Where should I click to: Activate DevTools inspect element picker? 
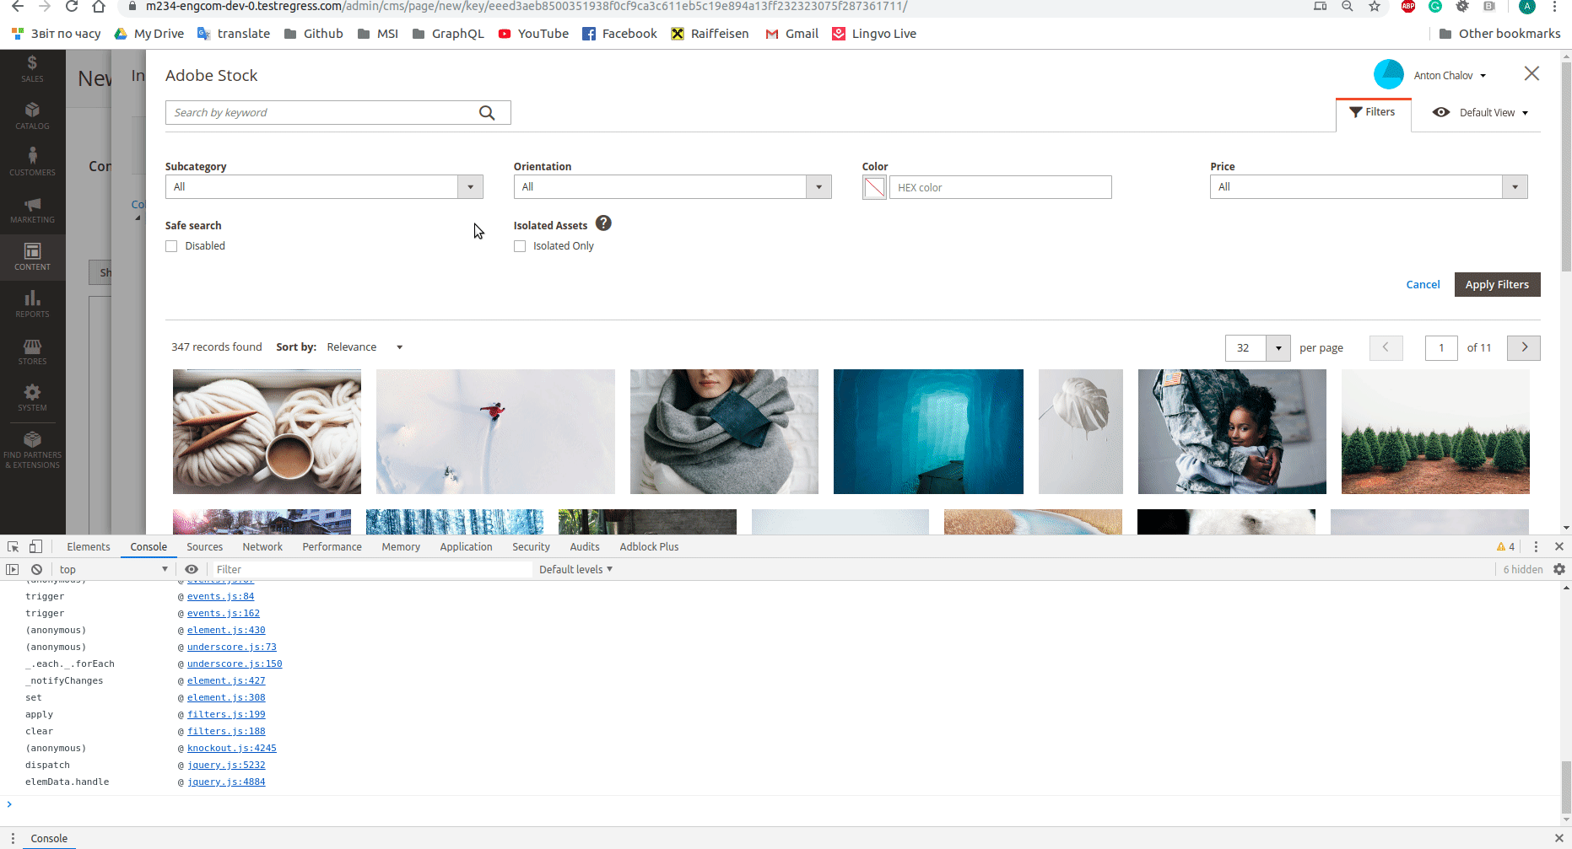pyautogui.click(x=14, y=546)
